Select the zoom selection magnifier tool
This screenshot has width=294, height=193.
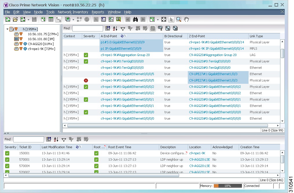(x=179, y=19)
